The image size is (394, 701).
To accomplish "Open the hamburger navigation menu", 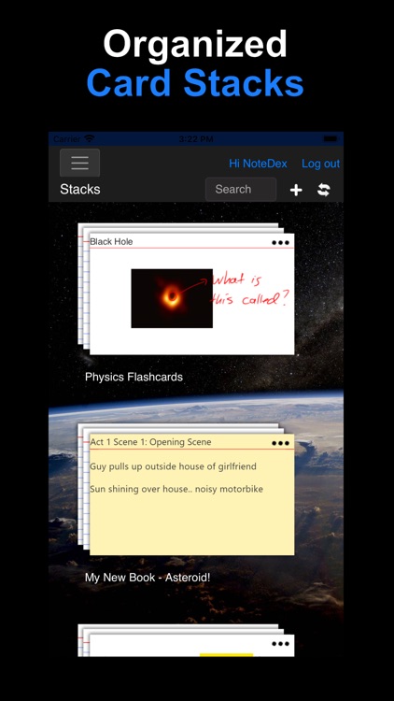I will (x=79, y=163).
